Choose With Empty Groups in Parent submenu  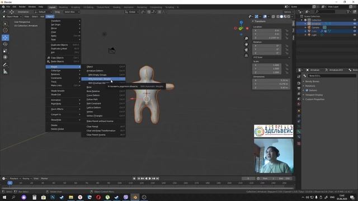(103, 75)
